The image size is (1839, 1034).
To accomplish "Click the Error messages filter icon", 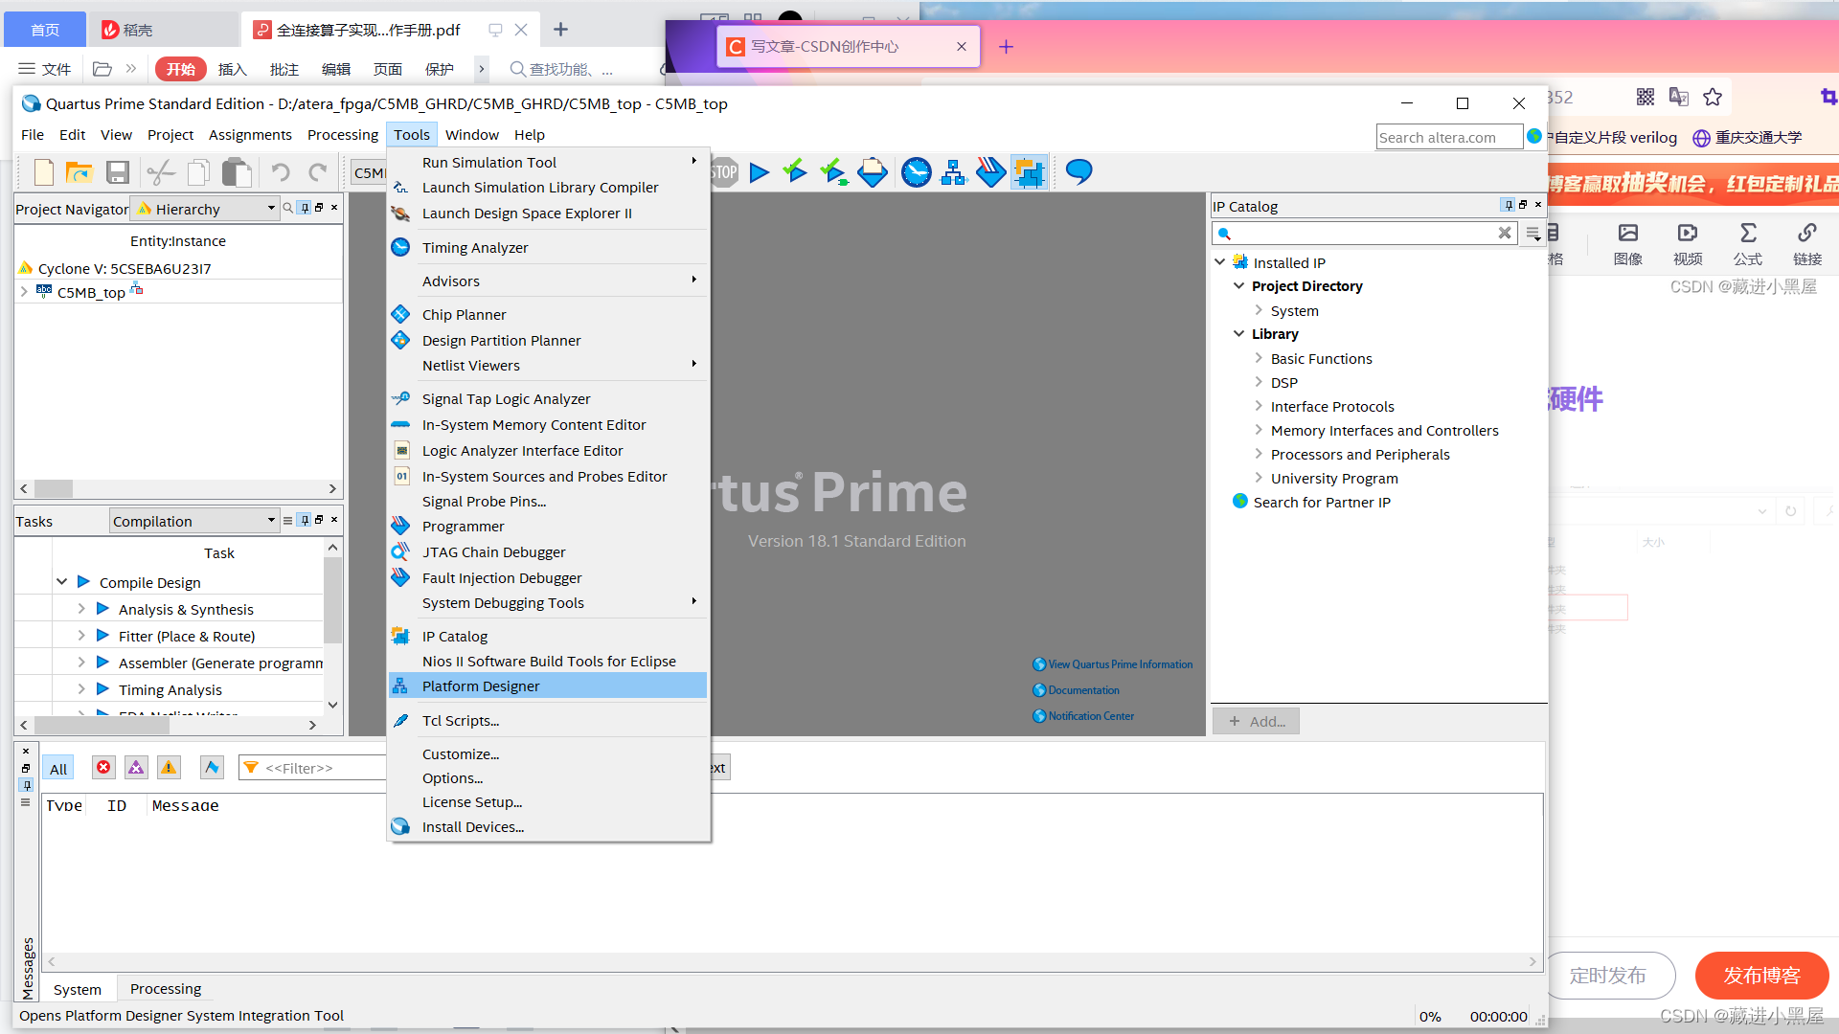I will pyautogui.click(x=103, y=768).
